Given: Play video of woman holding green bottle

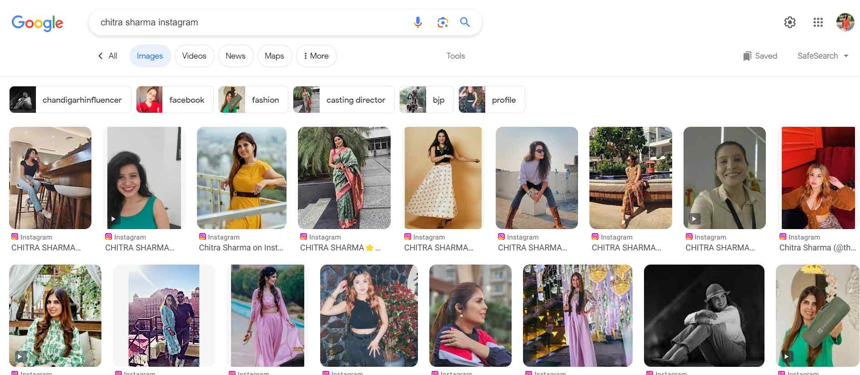Looking at the screenshot, I should [786, 356].
